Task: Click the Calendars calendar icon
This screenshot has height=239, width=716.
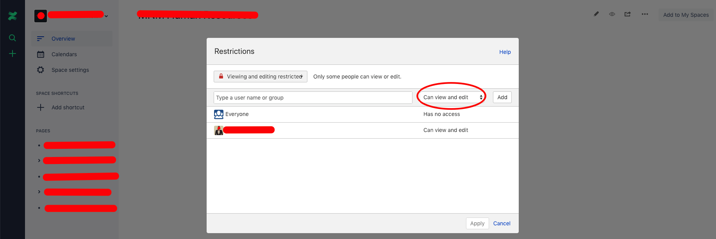Action: (41, 54)
